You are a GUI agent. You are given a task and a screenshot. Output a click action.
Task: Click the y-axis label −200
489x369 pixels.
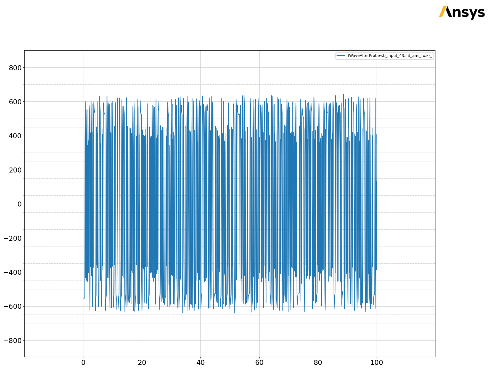coord(12,238)
